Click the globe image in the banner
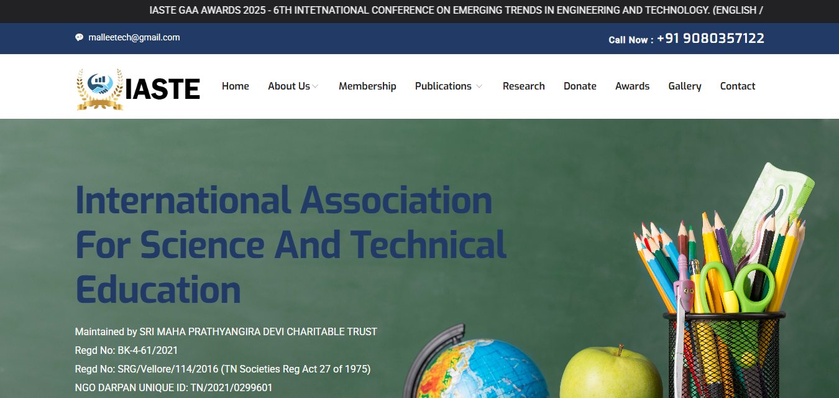Screen dimensions: 839x398 click(x=479, y=370)
